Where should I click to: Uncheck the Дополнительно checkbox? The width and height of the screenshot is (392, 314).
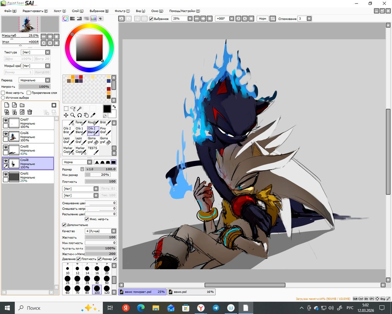pos(64,225)
